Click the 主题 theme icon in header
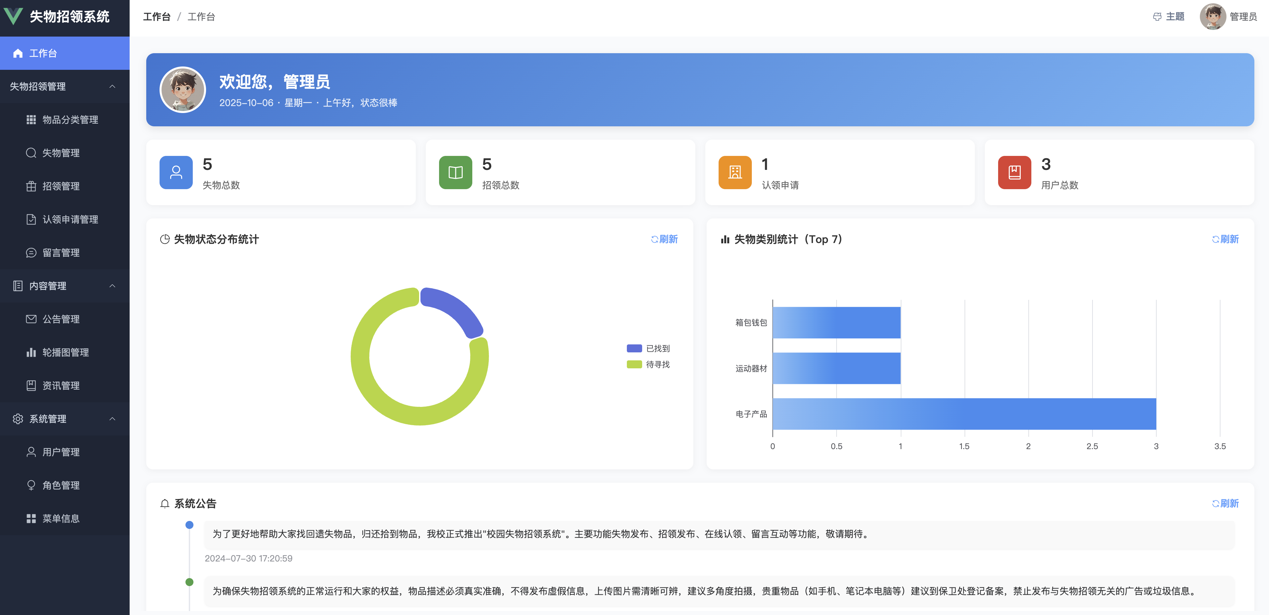 click(x=1157, y=17)
